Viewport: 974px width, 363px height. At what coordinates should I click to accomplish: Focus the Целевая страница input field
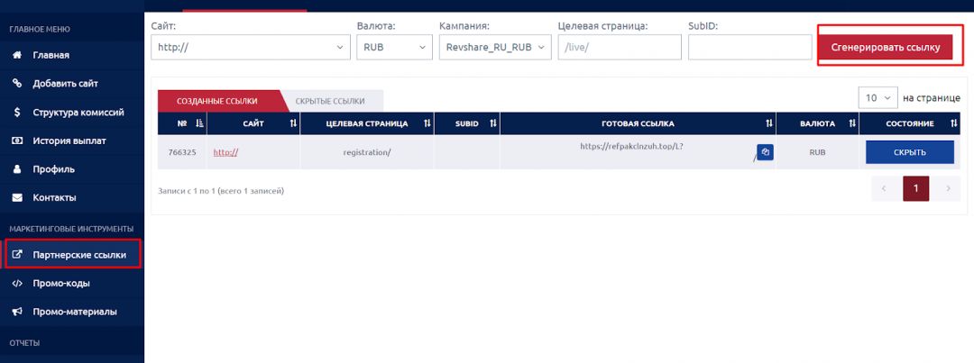click(620, 47)
